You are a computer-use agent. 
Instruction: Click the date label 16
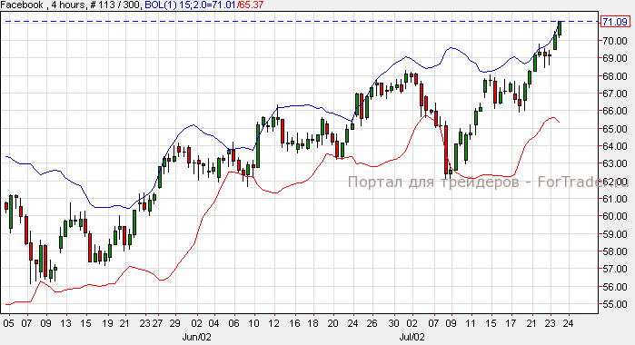[x=295, y=323]
